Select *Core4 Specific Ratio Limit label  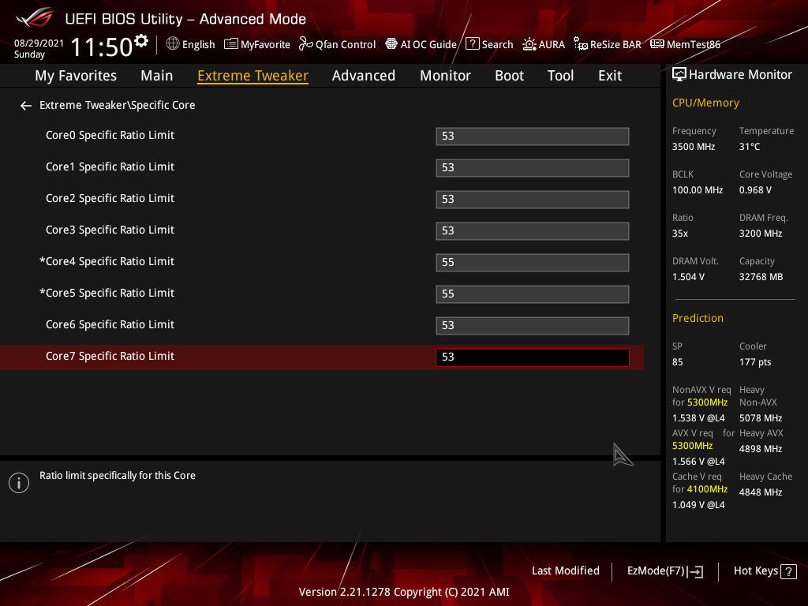[x=107, y=262]
